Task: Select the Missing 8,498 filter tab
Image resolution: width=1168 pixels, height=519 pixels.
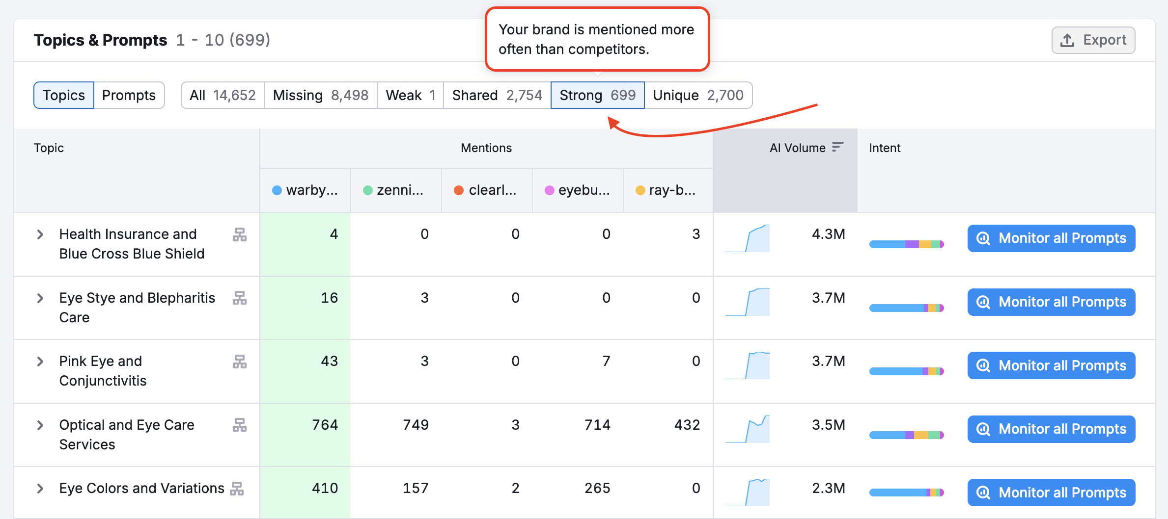Action: (320, 95)
